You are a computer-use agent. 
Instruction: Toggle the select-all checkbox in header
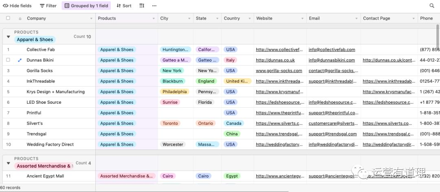click(x=8, y=18)
